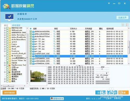Viewport: 130px width, 101px height.
Task: Expand the flash tree node
Action: [5, 49]
